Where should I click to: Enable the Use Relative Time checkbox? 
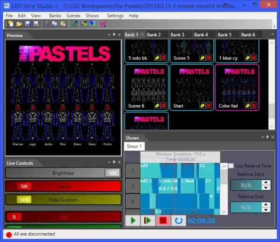tap(231, 166)
